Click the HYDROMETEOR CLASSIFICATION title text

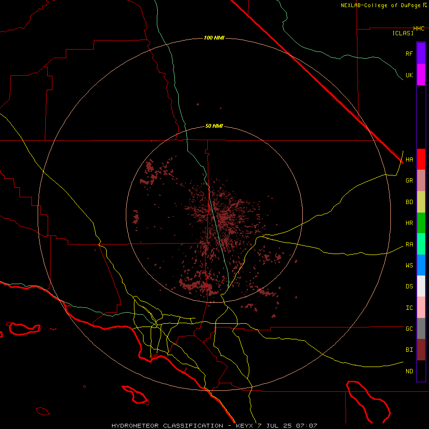[167, 426]
